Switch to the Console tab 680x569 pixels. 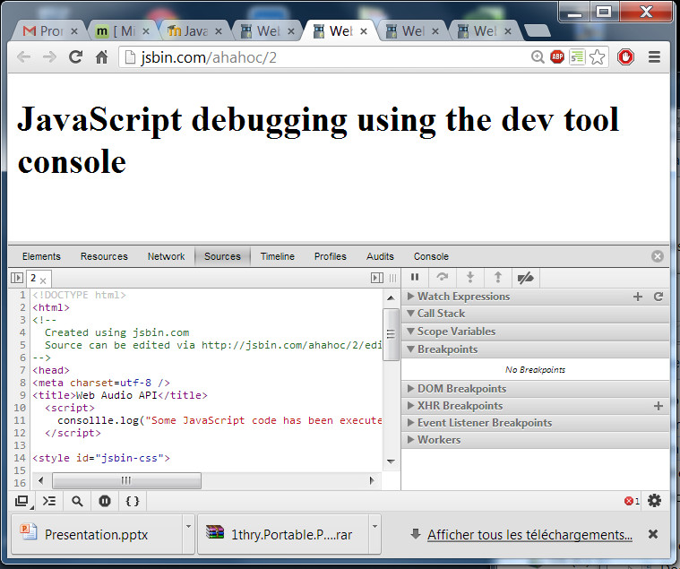tap(431, 256)
